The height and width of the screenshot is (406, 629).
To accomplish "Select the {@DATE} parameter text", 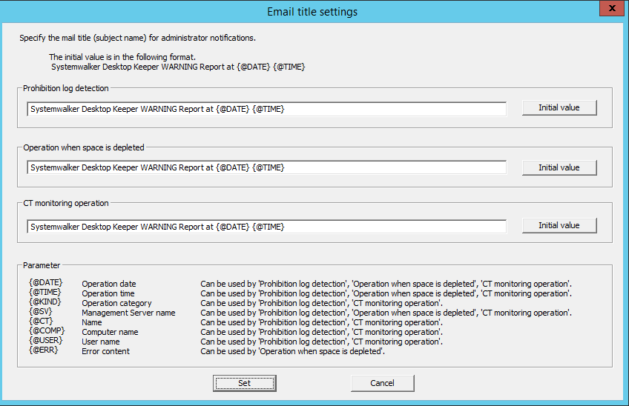I will pyautogui.click(x=46, y=282).
